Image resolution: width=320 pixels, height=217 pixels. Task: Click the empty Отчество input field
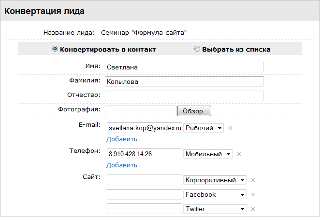point(184,96)
